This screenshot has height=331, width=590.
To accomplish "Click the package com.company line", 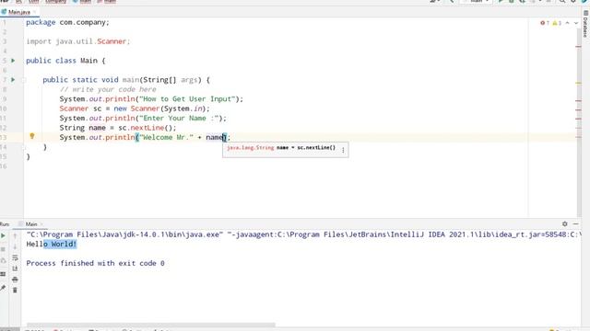I will point(67,22).
